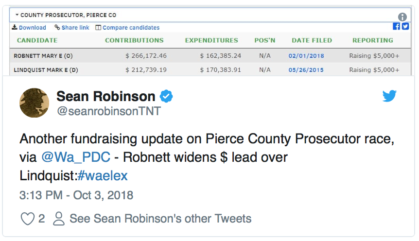The height and width of the screenshot is (241, 419).
Task: Open Robnett's 02/01/2018 filing date link
Action: coord(306,56)
